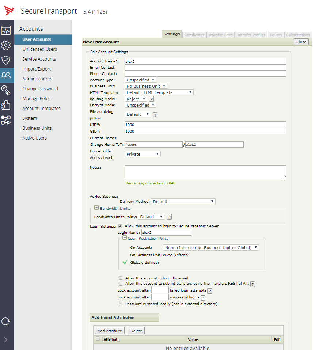The height and width of the screenshot is (350, 315).
Task: Open the shield security sidebar icon
Action: click(x=6, y=60)
